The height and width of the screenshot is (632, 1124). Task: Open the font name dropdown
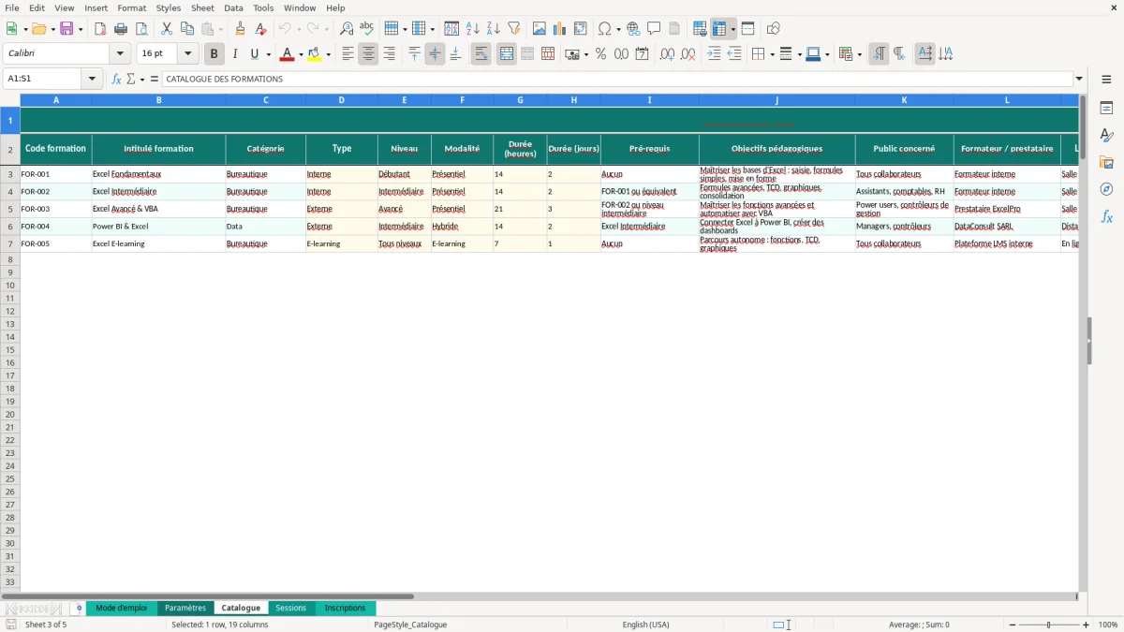tap(120, 54)
